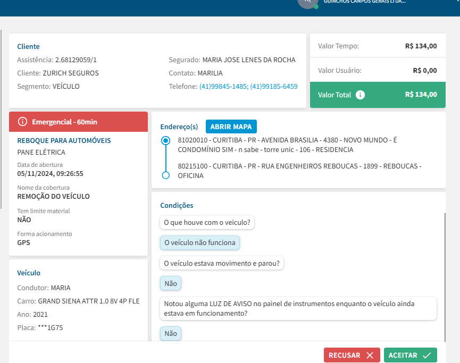
Task: Click the REBOQUE PARA AUTOMÓVEIS heading
Action: pyautogui.click(x=64, y=141)
